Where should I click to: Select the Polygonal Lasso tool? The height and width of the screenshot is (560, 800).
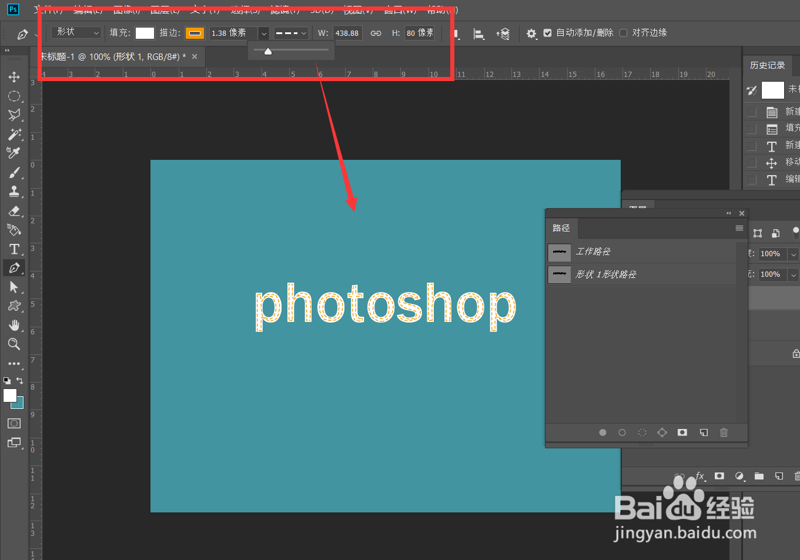point(14,115)
